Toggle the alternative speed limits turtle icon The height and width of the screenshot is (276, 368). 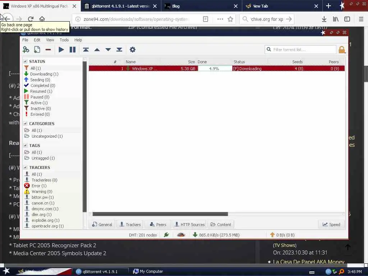[x=181, y=235]
